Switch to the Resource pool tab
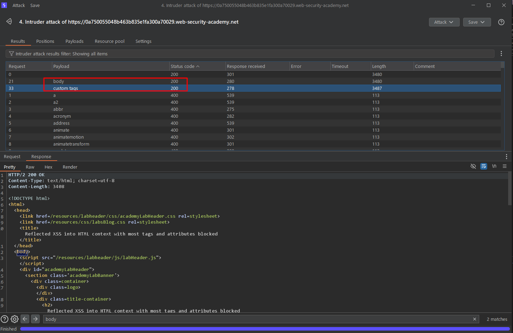The height and width of the screenshot is (333, 513). tap(109, 41)
